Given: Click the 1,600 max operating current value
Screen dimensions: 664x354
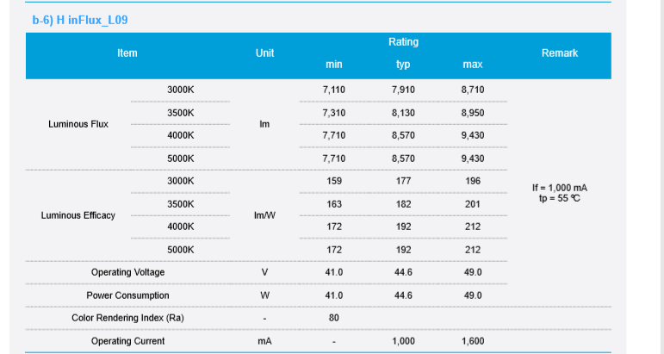Looking at the screenshot, I should point(473,341).
